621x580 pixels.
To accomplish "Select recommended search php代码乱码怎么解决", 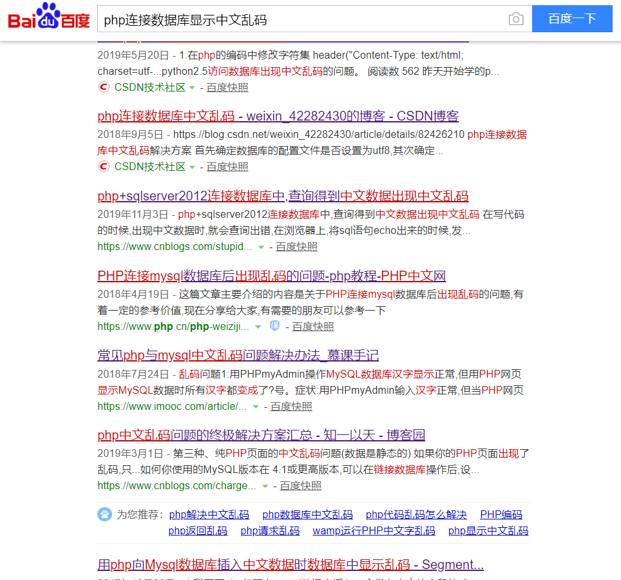I will coord(416,515).
